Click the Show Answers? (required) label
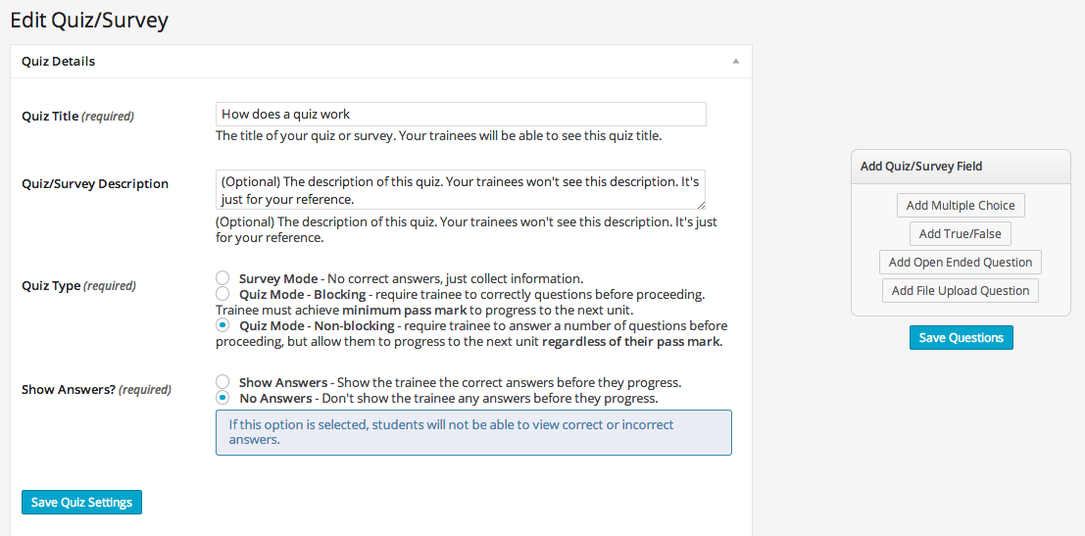1085x536 pixels. click(96, 389)
